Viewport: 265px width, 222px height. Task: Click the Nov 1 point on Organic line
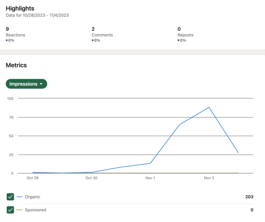coord(150,163)
